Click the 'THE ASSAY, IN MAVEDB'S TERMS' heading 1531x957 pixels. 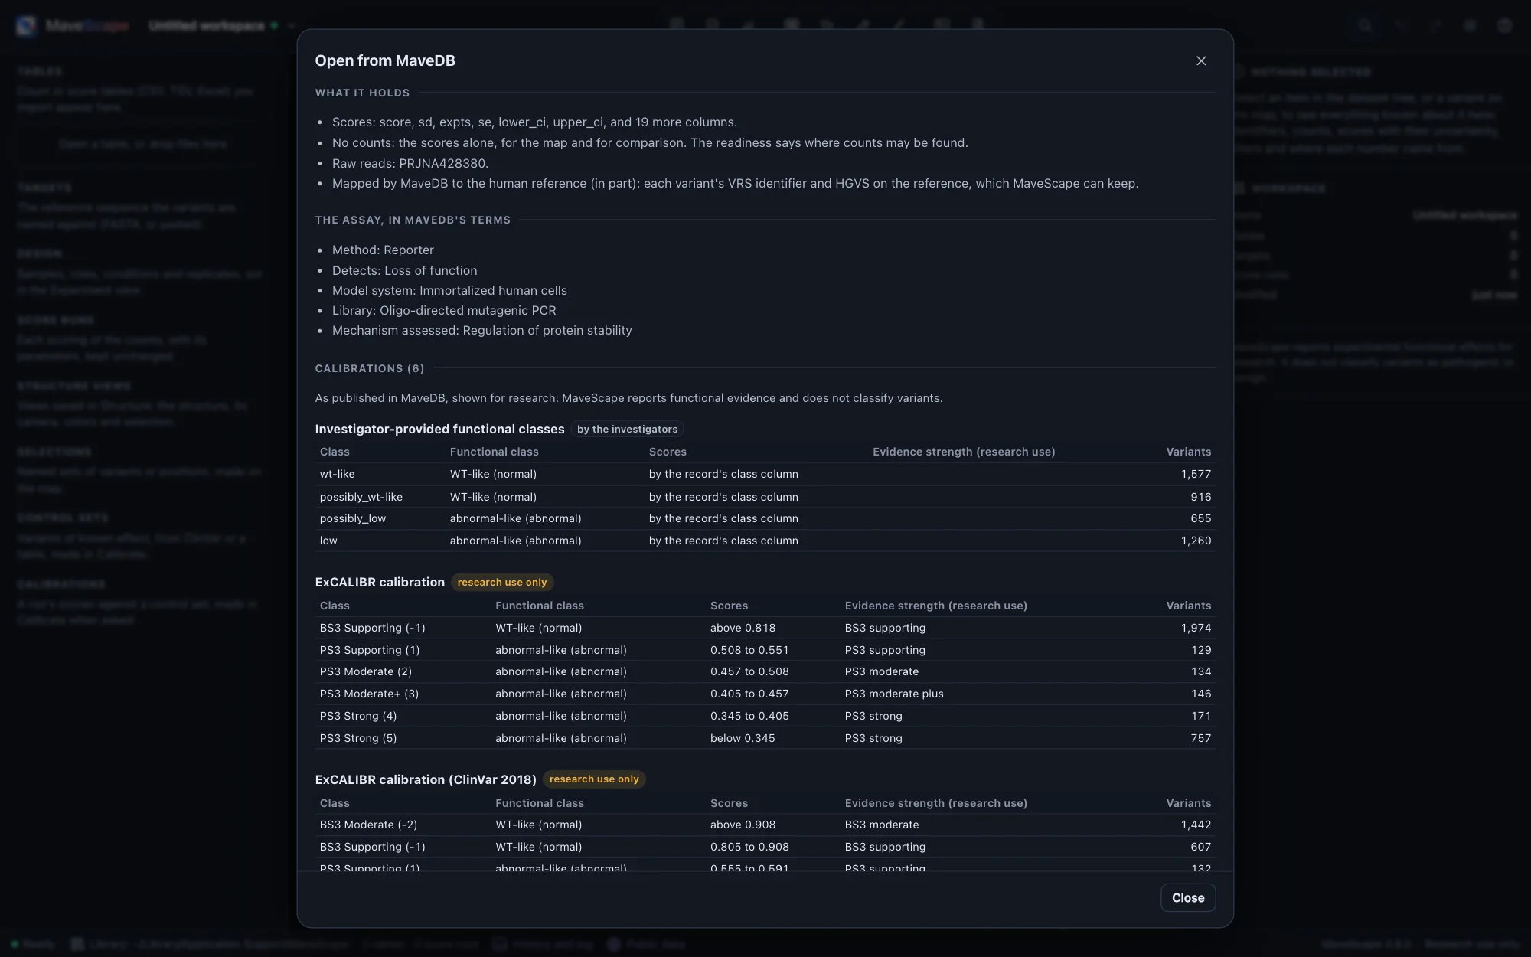413,220
